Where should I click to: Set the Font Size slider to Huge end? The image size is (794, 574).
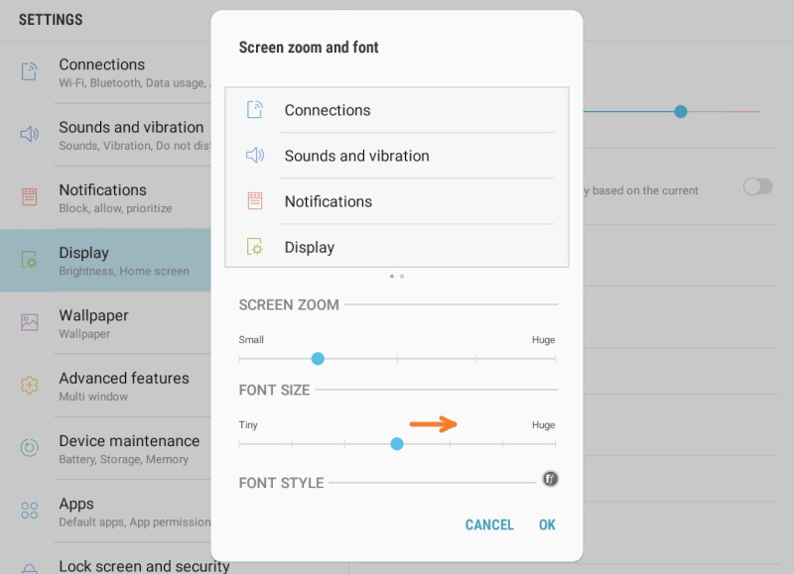[555, 443]
